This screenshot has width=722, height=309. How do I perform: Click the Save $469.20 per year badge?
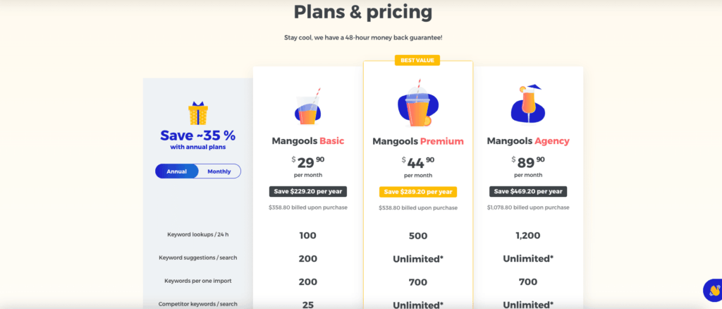(x=528, y=191)
